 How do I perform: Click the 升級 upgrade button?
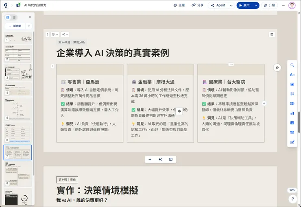tap(270, 5)
